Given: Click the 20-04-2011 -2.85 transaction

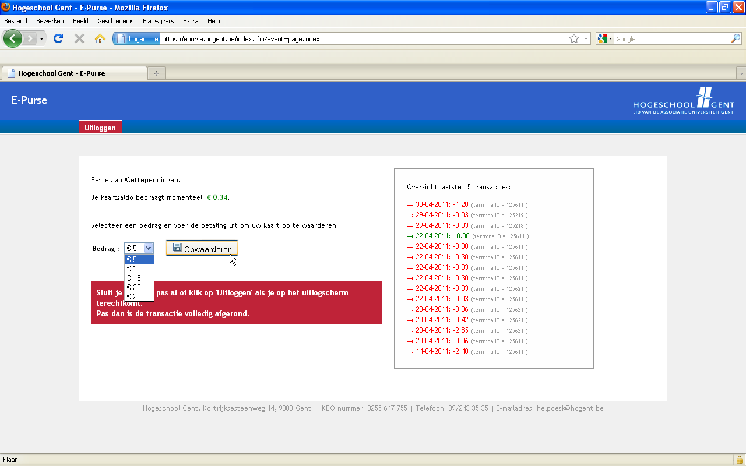Looking at the screenshot, I should click(467, 330).
